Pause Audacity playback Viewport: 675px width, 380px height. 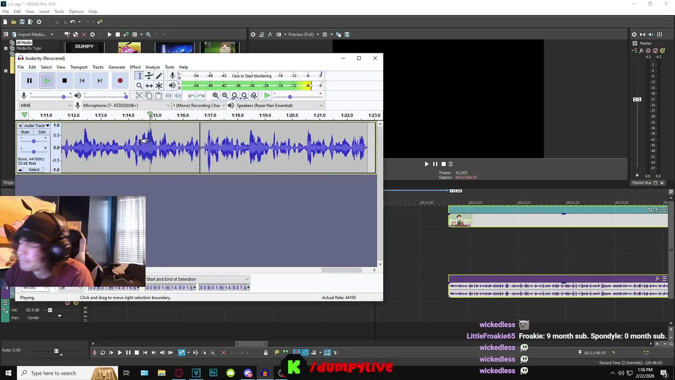coord(30,81)
